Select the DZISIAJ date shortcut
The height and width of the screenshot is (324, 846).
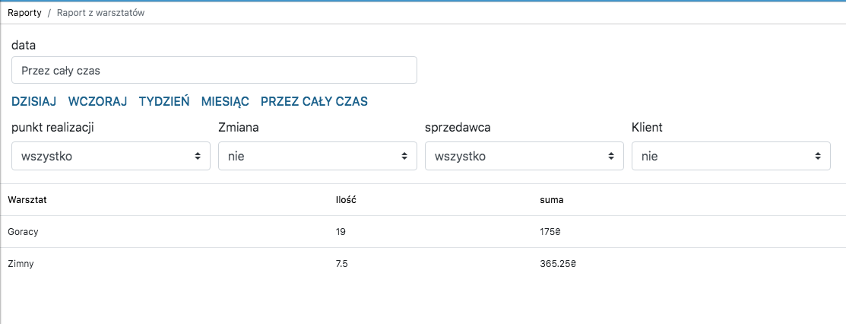tap(34, 101)
